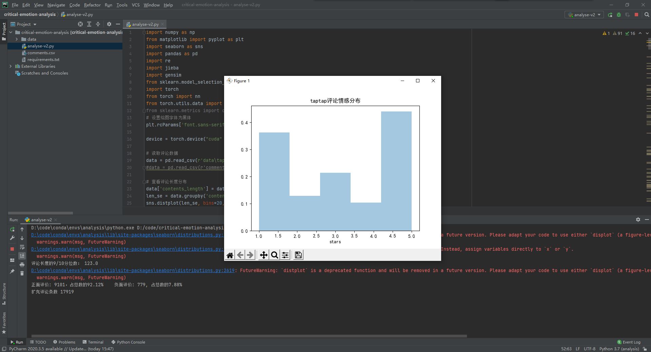Change UTF-8 file encoding in status bar
This screenshot has width=651, height=352.
coord(589,349)
